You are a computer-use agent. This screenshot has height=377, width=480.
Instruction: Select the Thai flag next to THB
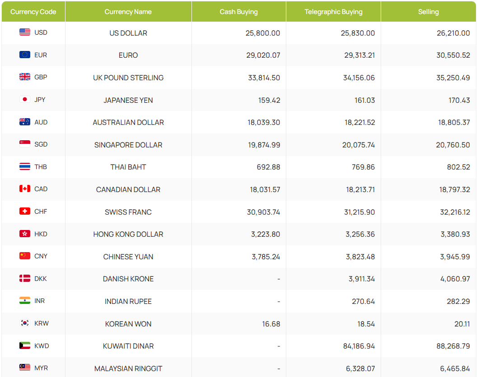coord(25,166)
